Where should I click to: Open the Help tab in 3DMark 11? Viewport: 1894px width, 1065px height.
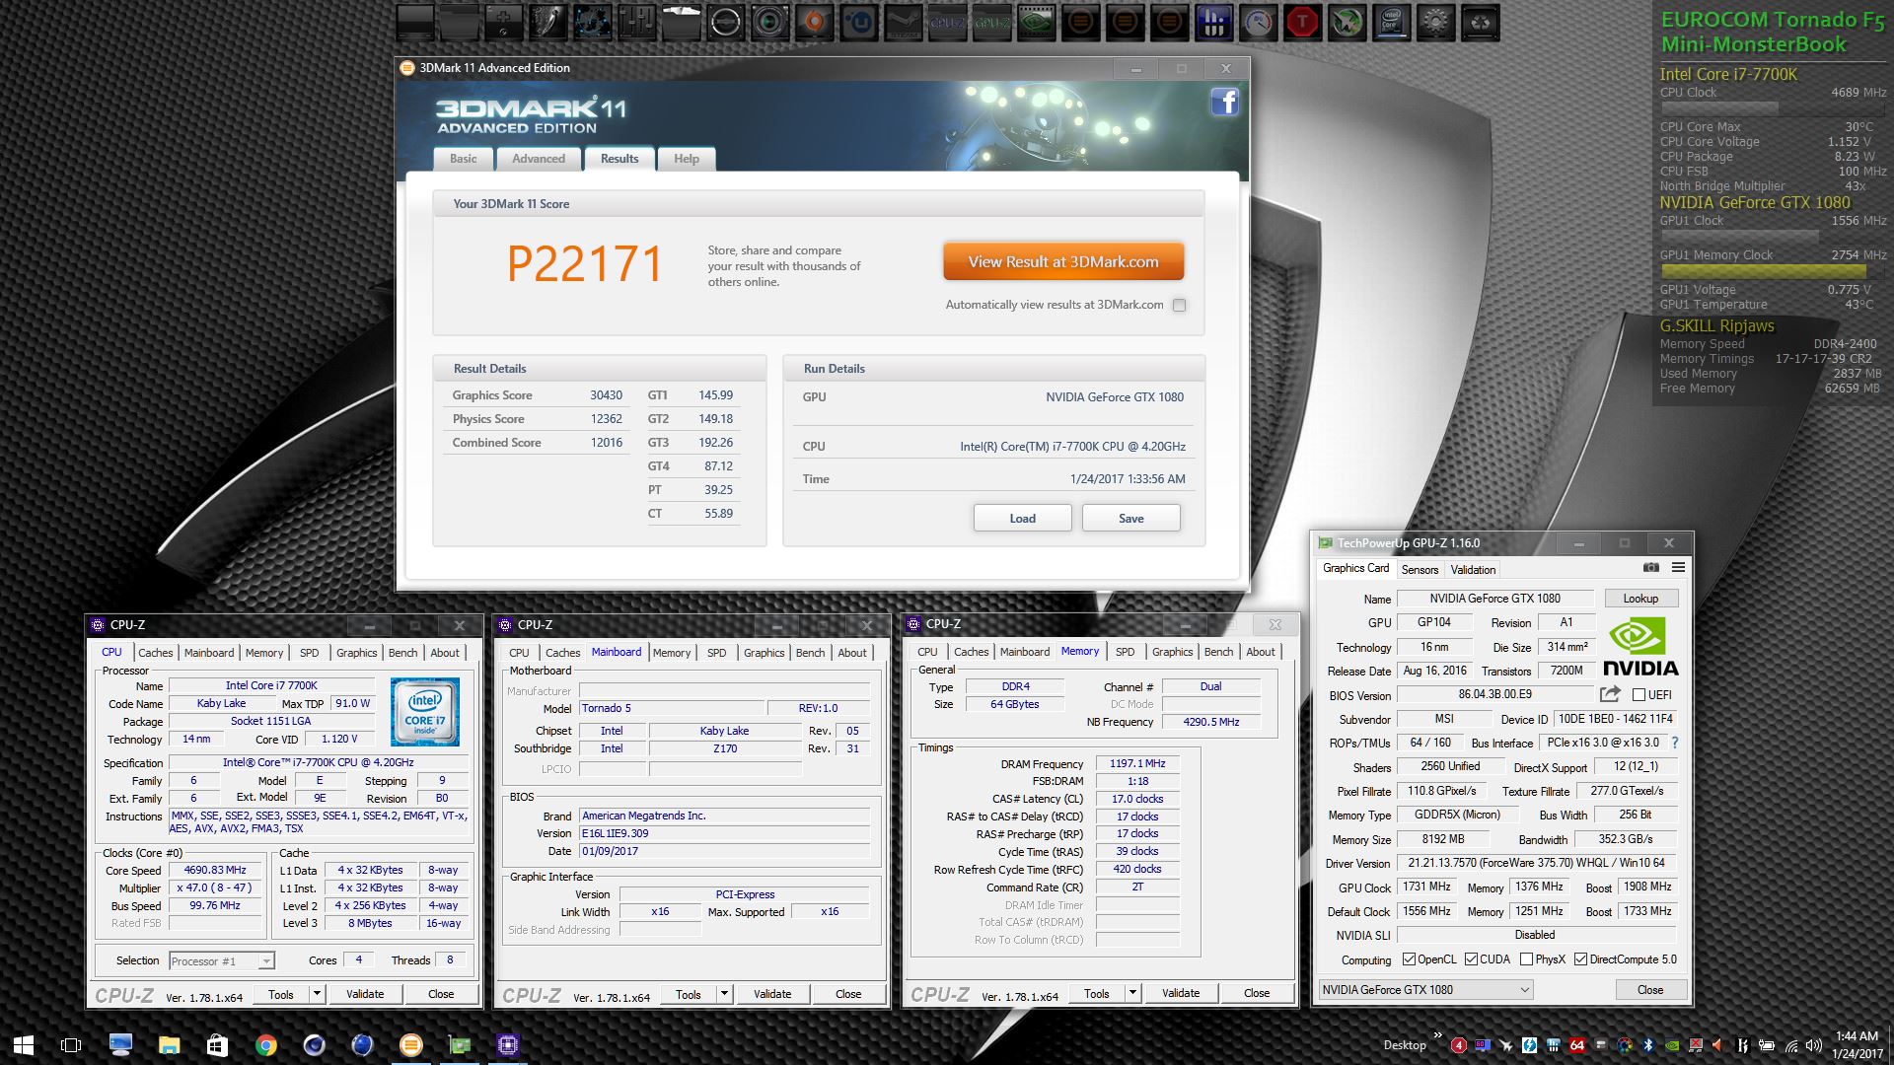(x=687, y=159)
